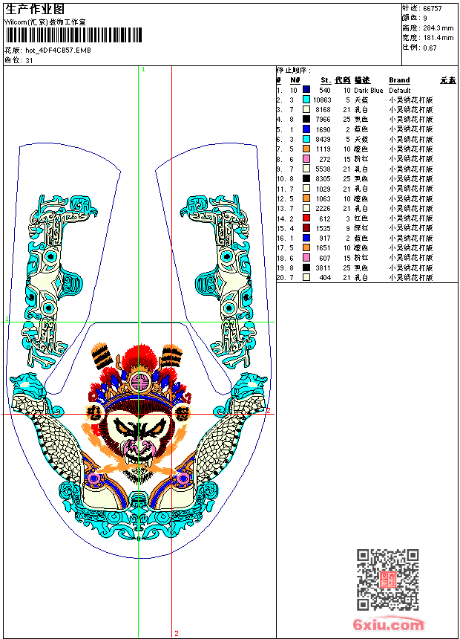Viewport: 460px width, 639px height.
Task: Click the stitch count '1535'
Action: 323,229
